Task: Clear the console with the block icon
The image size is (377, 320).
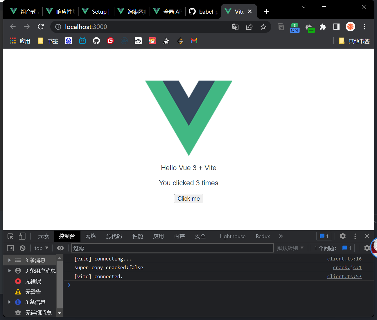Action: point(22,248)
